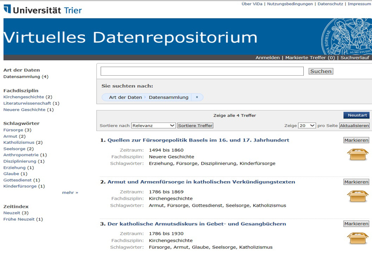This screenshot has width=372, height=253.
Task: Filter by keyword Kinderfürsorge (1)
Action: pyautogui.click(x=24, y=186)
